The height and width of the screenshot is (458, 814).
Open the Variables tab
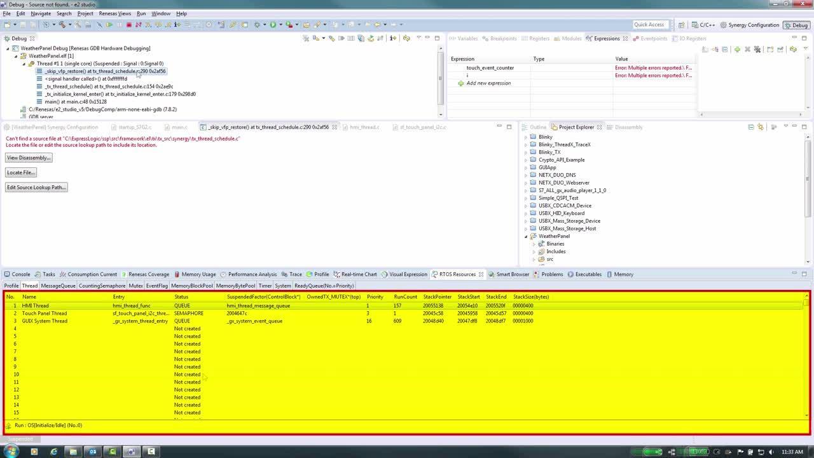[464, 38]
